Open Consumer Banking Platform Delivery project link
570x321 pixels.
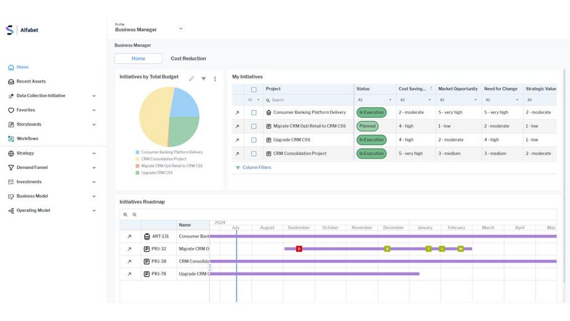click(x=310, y=113)
